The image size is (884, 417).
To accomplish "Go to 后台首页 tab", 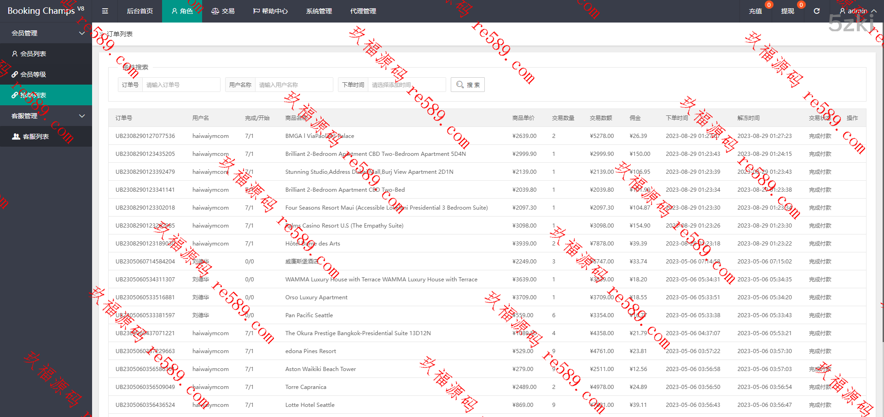I will coord(140,11).
